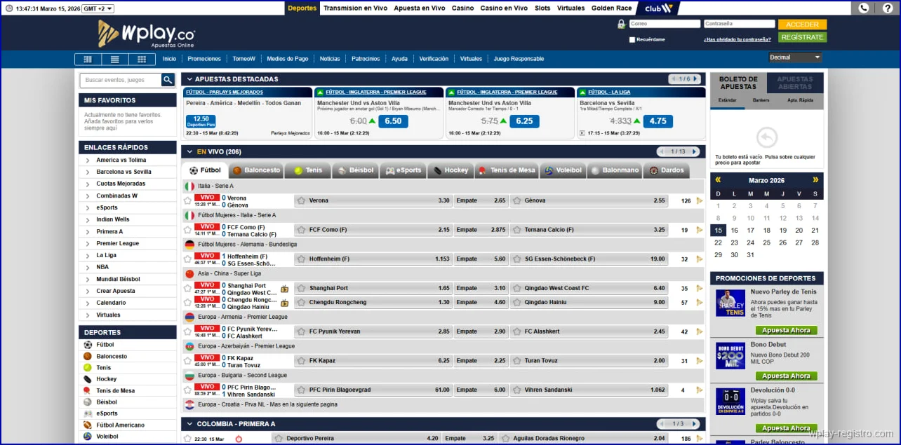Select Hockey icon in Deportes sidebar
This screenshot has width=901, height=445.
(88, 379)
